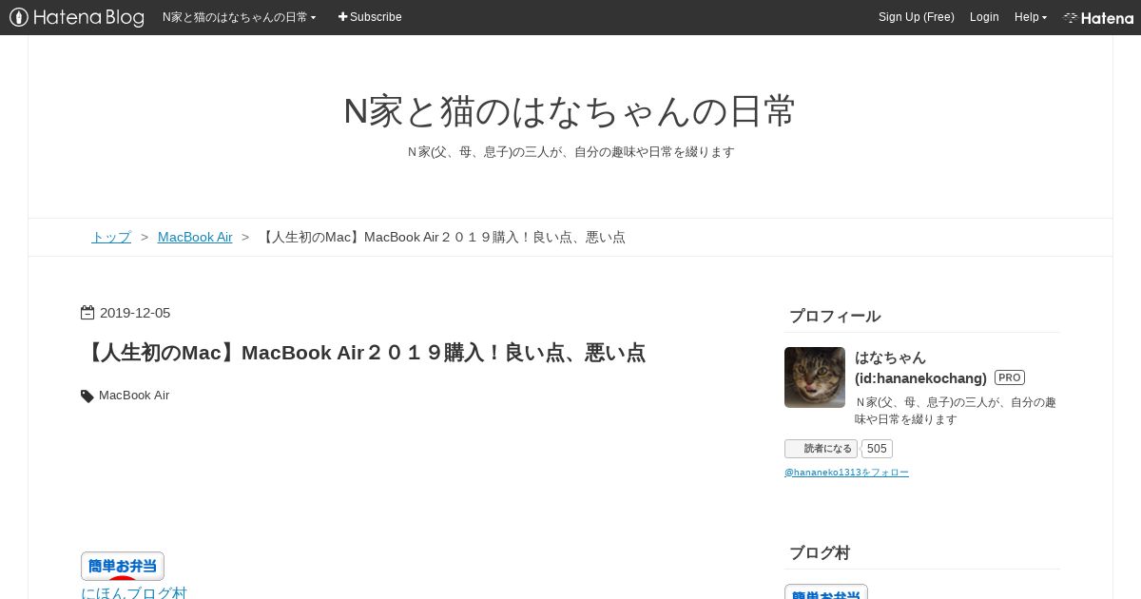The width and height of the screenshot is (1141, 599).
Task: Click the blog title N家と猫のはなちゃんの日常 heading
Action: (570, 111)
